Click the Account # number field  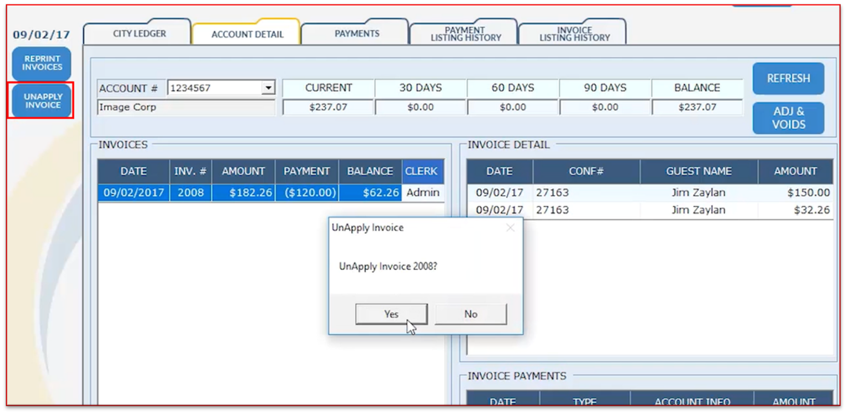[x=214, y=88]
